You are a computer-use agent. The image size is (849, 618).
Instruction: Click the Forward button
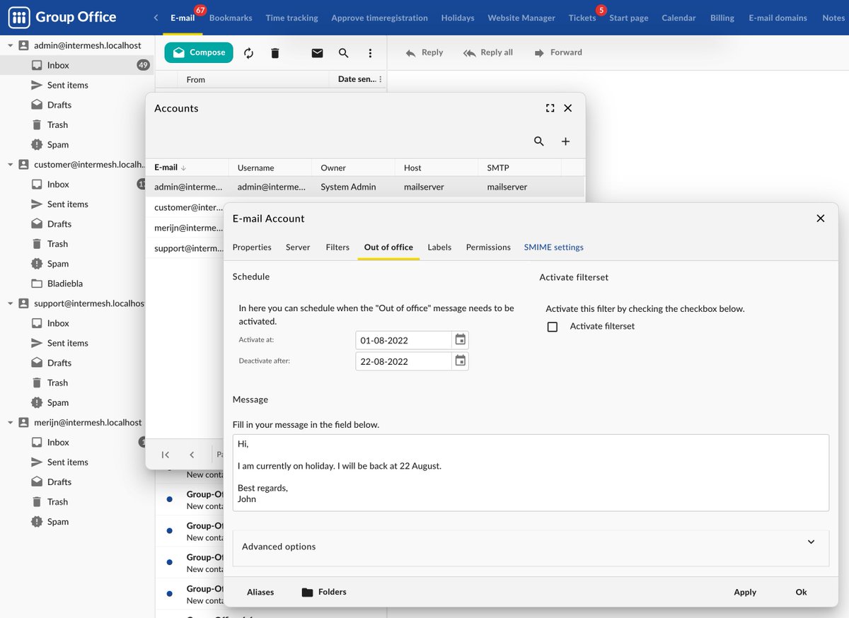pos(558,52)
